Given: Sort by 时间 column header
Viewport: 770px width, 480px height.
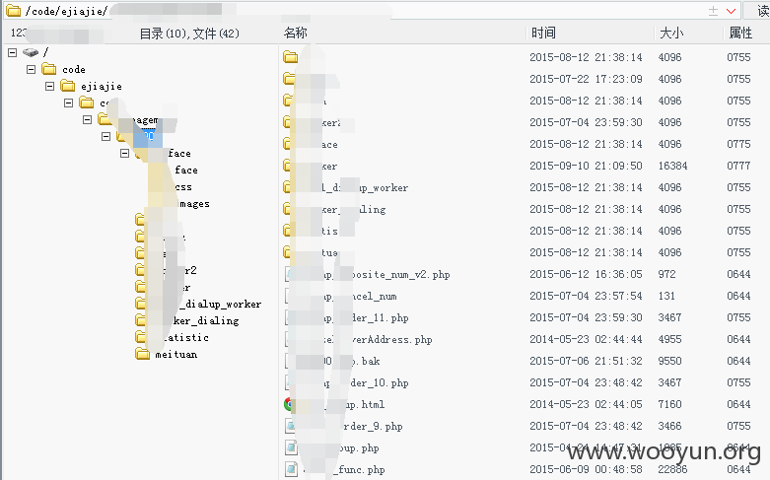Looking at the screenshot, I should (x=543, y=33).
